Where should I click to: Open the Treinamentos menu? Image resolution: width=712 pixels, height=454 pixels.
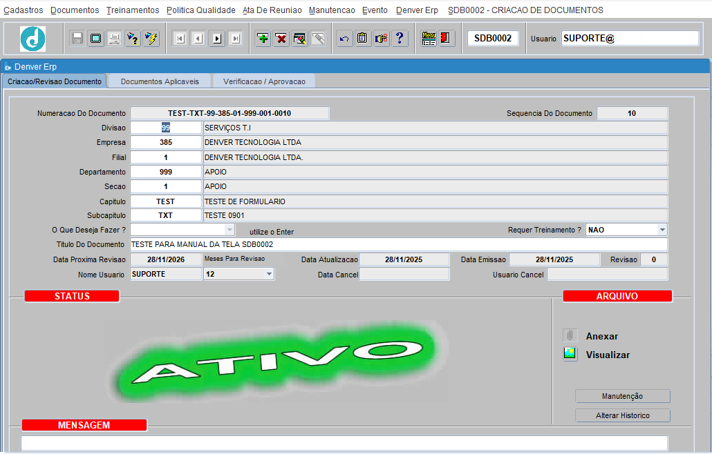pyautogui.click(x=133, y=10)
